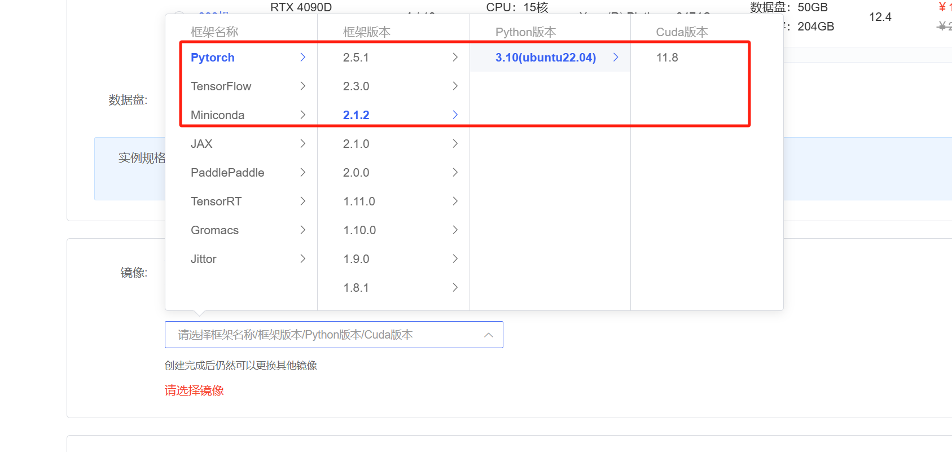This screenshot has height=452, width=952.
Task: Click chevron next to version 2.3.0
Action: coord(455,86)
